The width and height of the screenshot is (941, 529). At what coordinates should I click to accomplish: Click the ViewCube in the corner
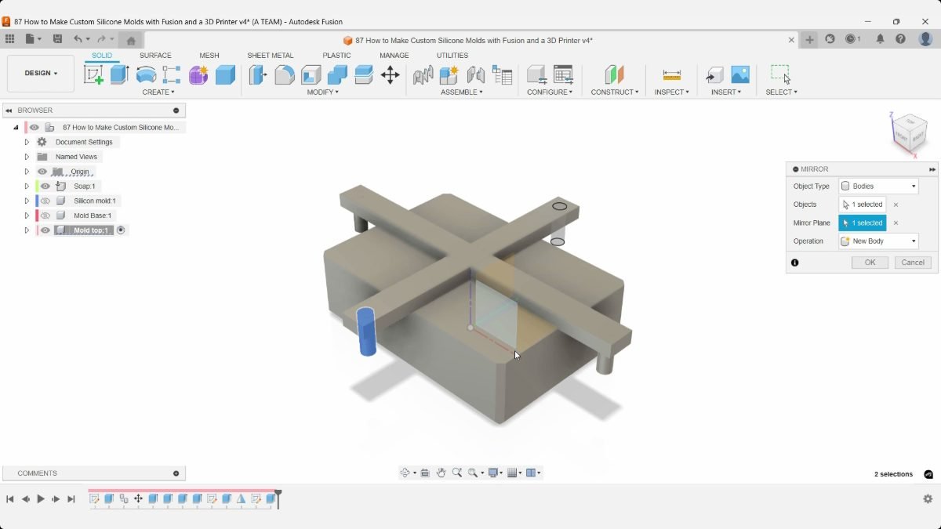pos(910,133)
